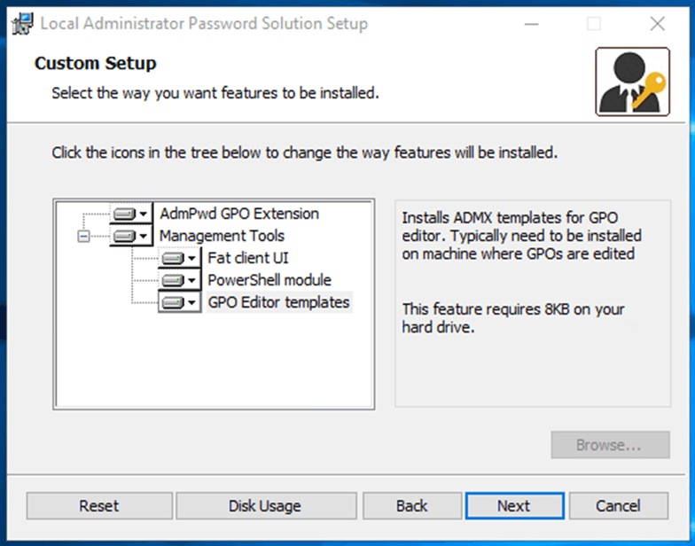Click the AdmPwd GPO Extension drive icon
The height and width of the screenshot is (546, 695).
(124, 214)
